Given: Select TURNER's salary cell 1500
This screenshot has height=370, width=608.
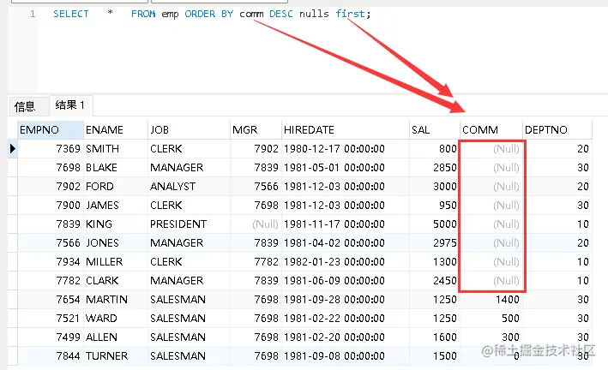Looking at the screenshot, I should [x=434, y=355].
